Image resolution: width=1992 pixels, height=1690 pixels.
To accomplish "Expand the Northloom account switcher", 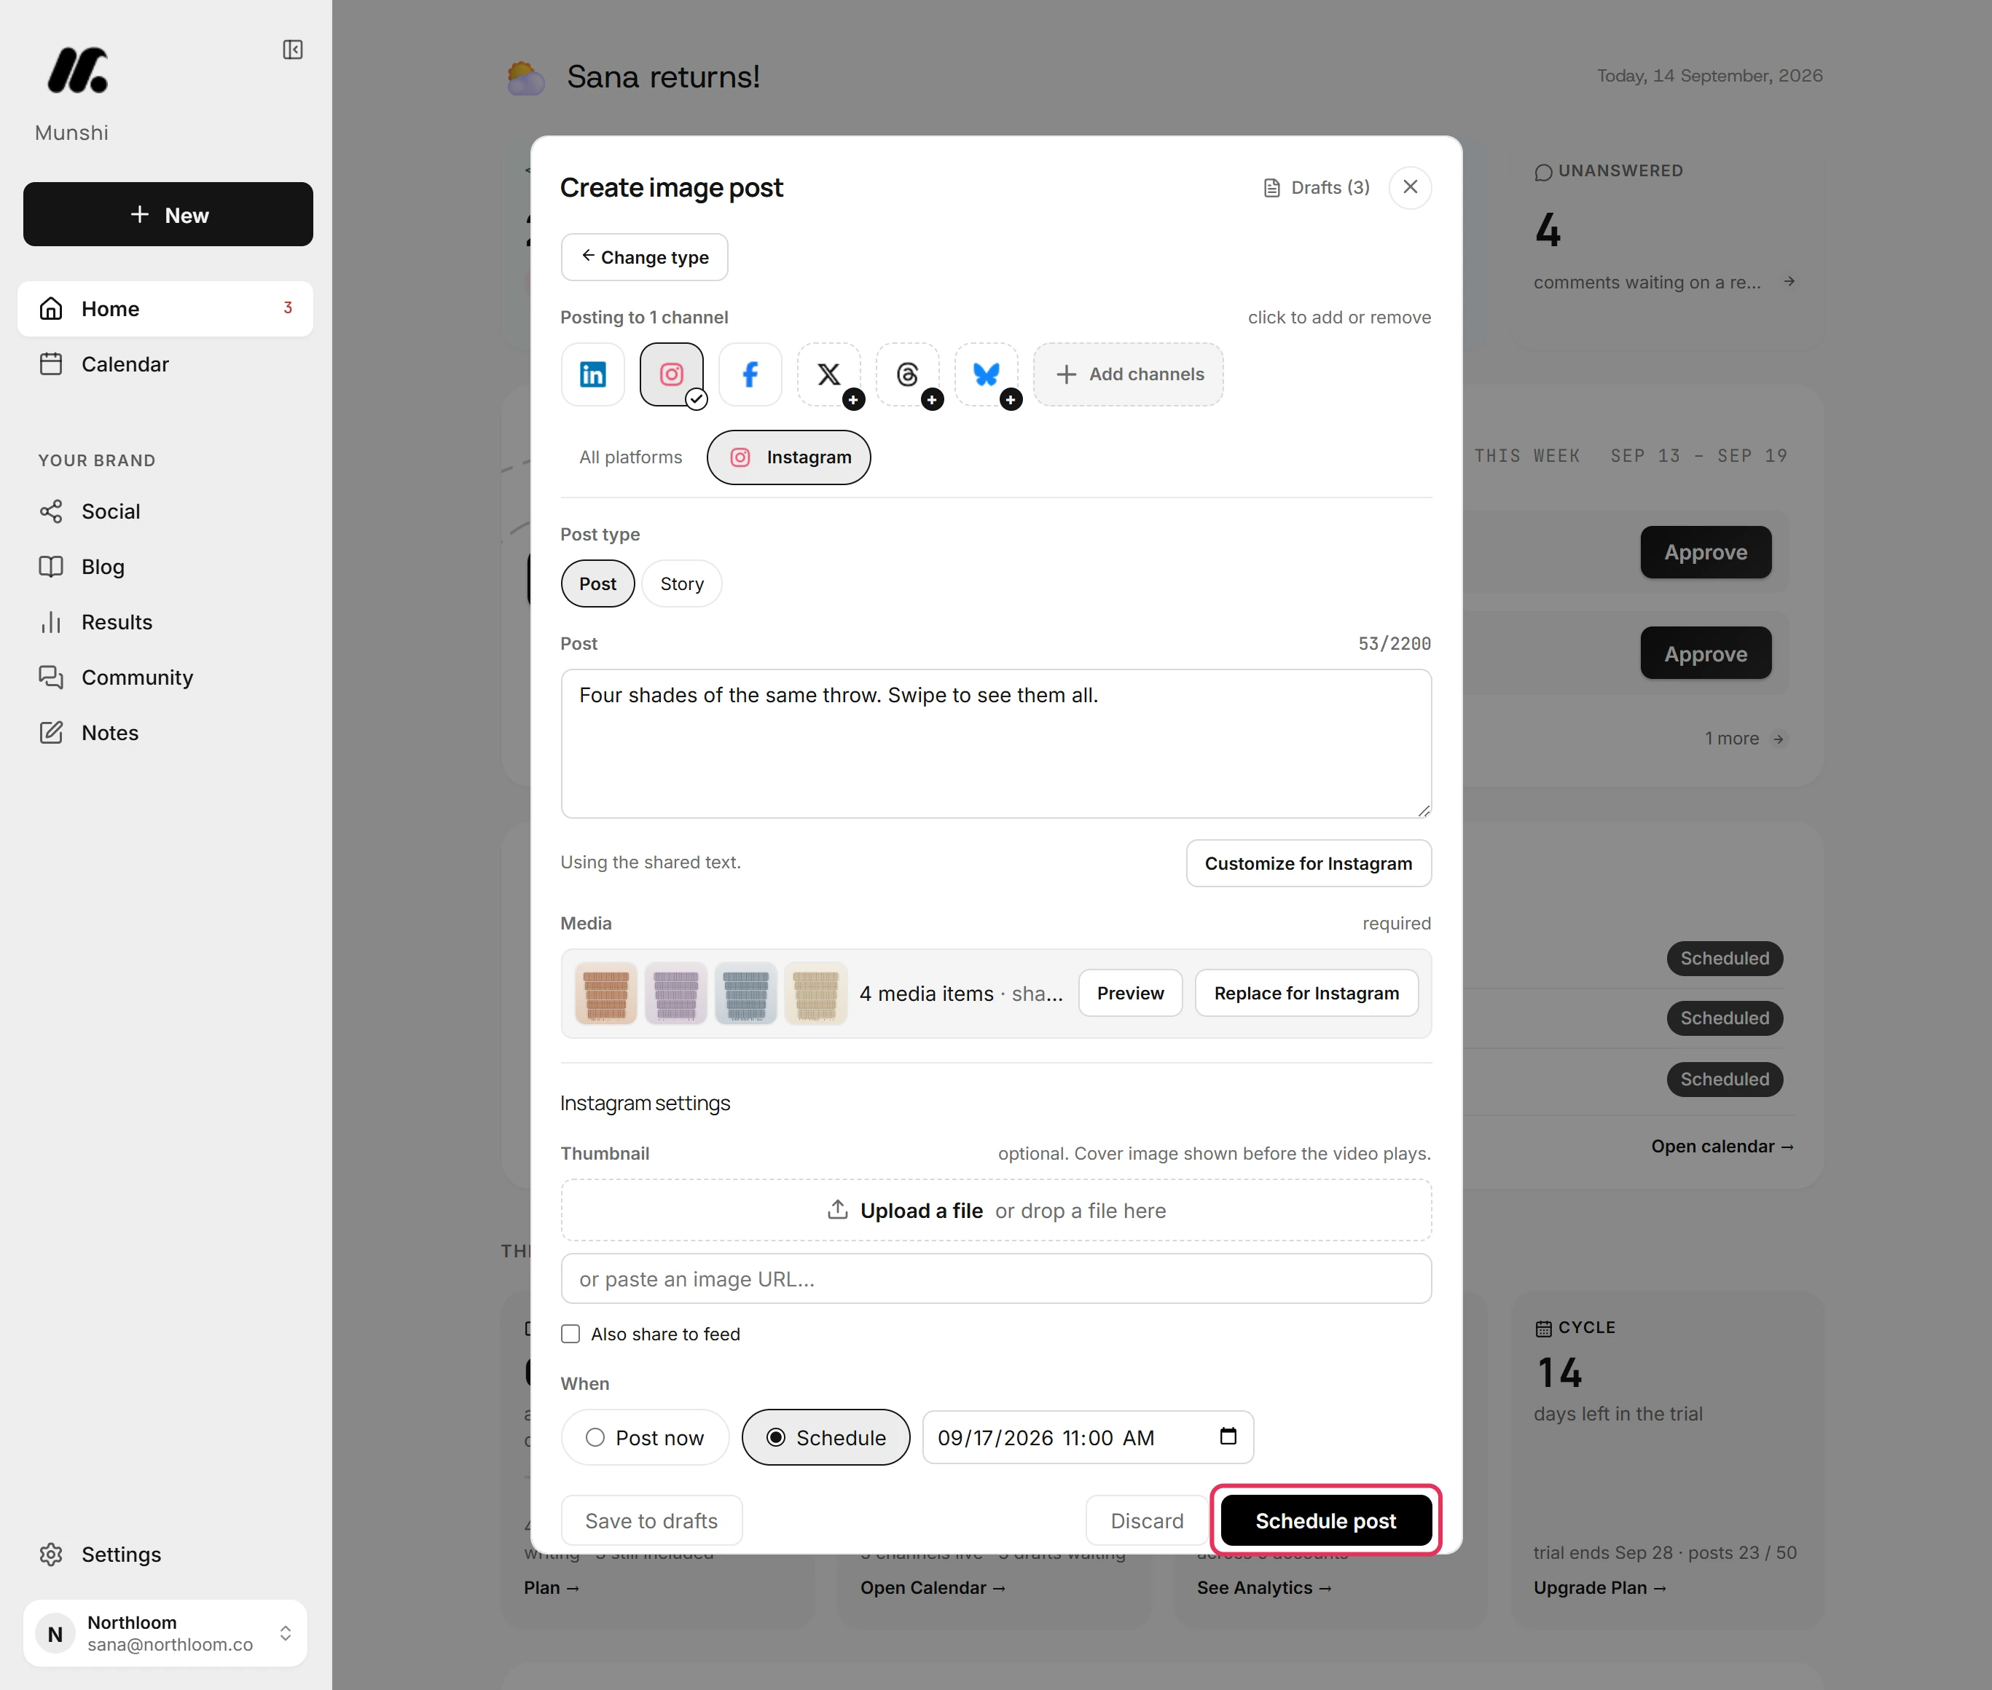I will click(166, 1632).
